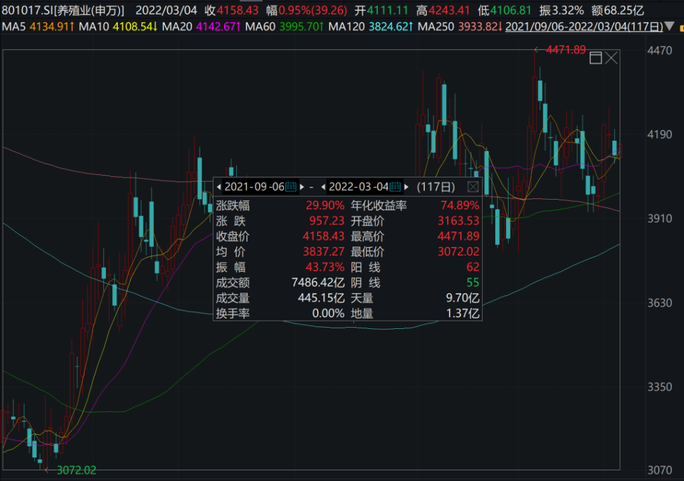684x481 pixels.
Task: Close the interval statistics popup
Action: [x=473, y=187]
